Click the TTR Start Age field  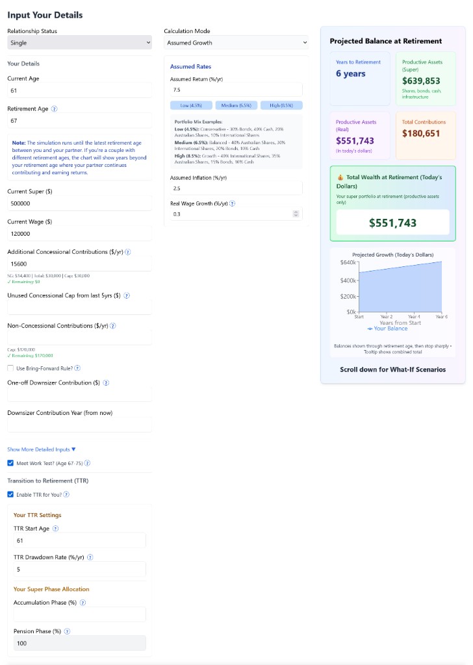(x=80, y=540)
